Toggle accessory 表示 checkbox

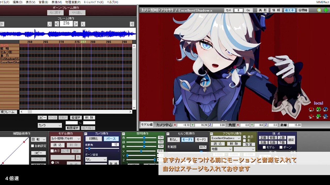point(244,137)
